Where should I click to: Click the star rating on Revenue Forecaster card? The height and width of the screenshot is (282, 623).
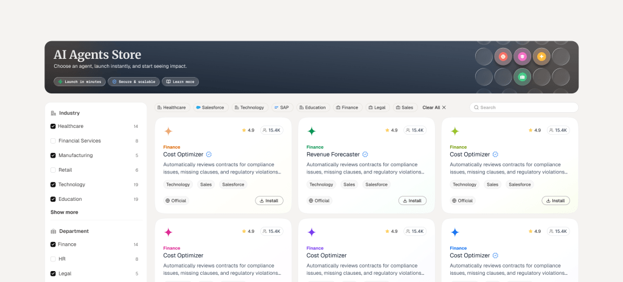391,130
